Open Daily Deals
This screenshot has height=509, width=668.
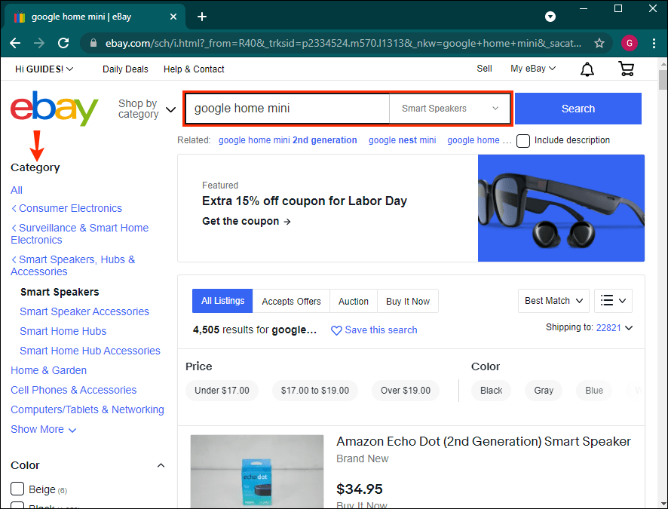pos(125,69)
